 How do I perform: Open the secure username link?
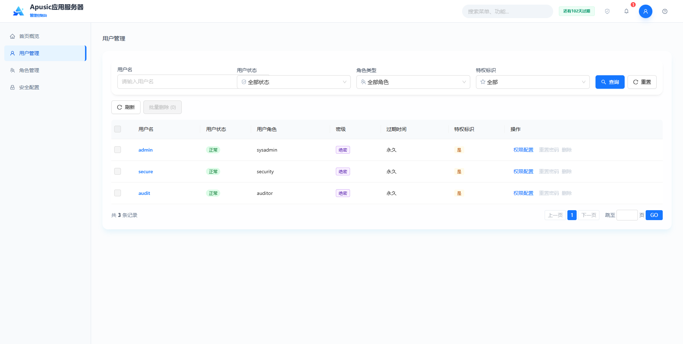click(x=145, y=171)
